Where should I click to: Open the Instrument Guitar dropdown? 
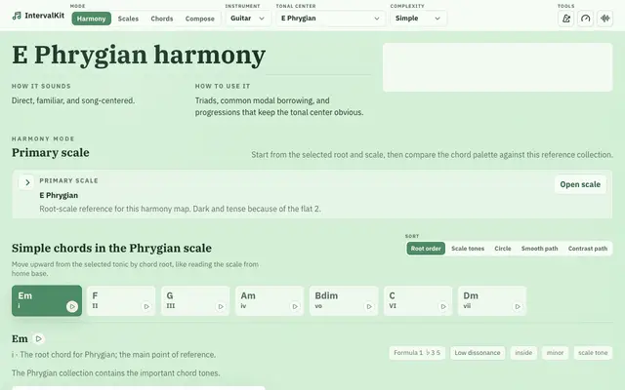(x=248, y=19)
